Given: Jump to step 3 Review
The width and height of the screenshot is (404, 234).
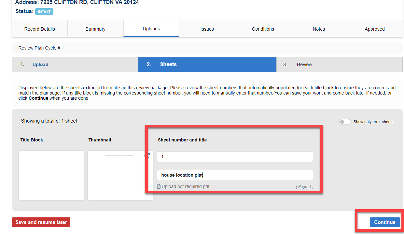Looking at the screenshot, I should pyautogui.click(x=340, y=65).
